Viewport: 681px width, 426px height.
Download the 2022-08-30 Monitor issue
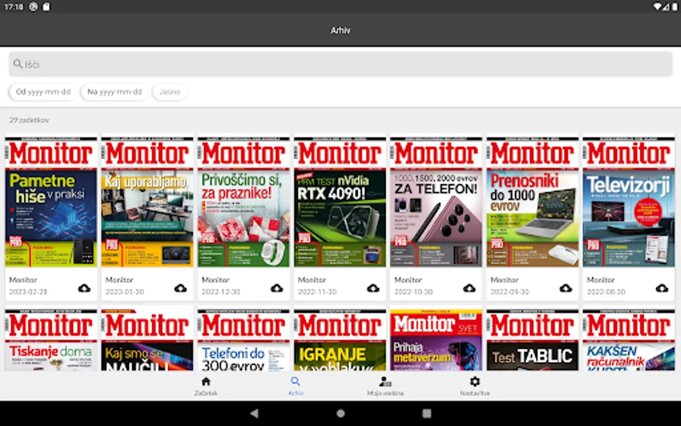662,288
